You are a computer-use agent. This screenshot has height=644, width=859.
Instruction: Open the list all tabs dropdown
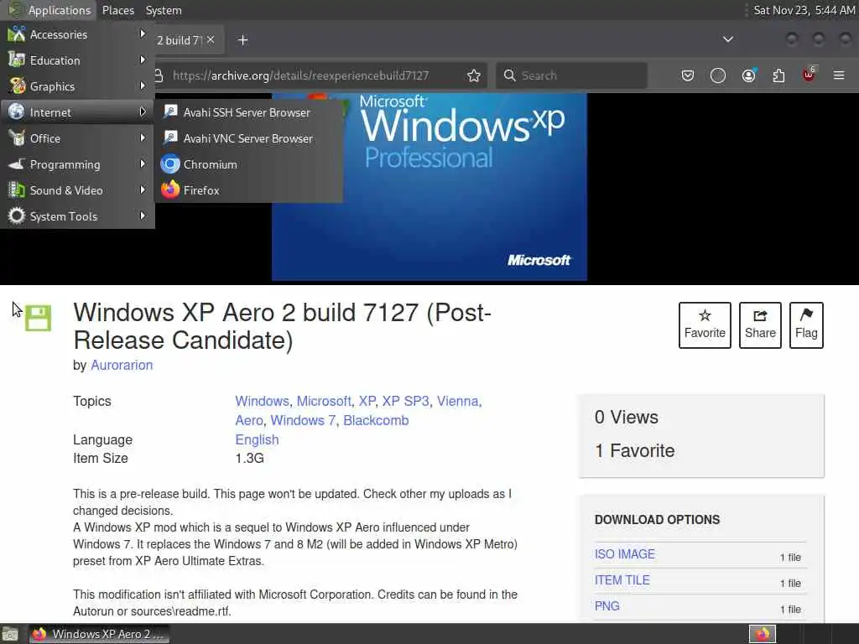click(x=728, y=39)
